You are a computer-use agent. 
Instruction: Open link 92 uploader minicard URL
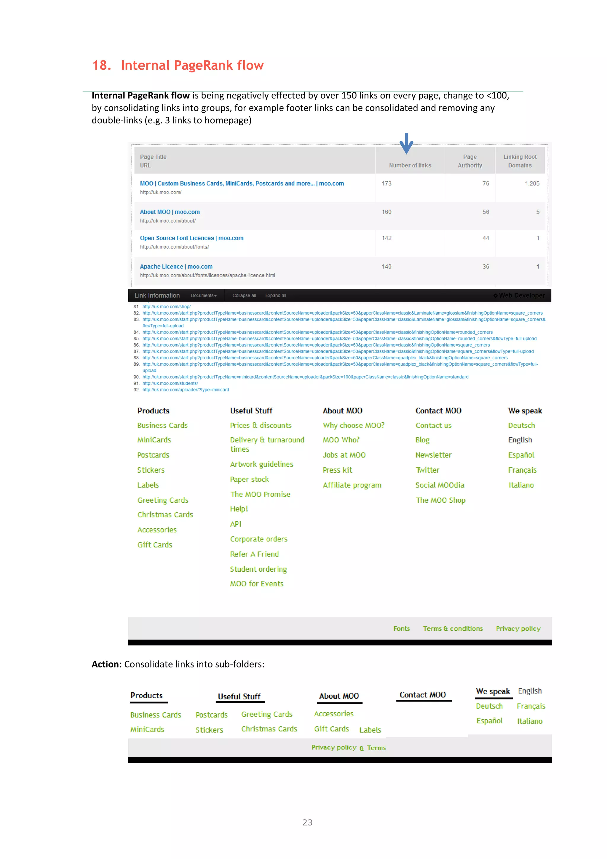pos(186,390)
